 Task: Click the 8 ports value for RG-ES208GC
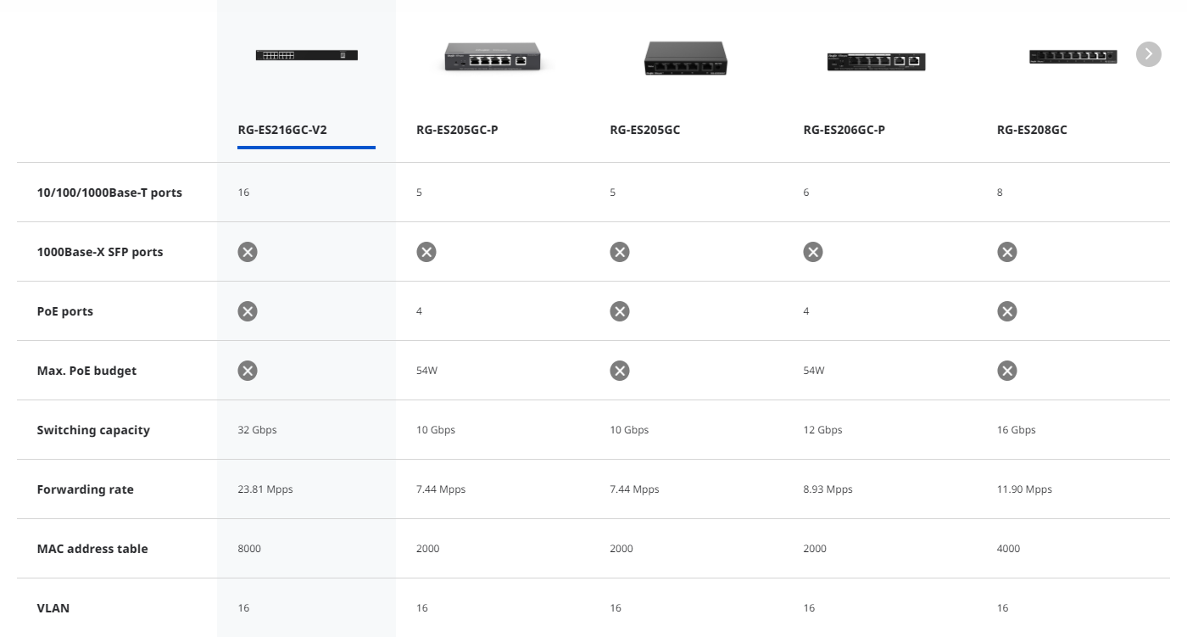1000,193
